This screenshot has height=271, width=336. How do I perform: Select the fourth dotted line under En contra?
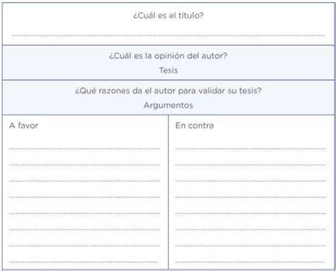[x=251, y=197]
